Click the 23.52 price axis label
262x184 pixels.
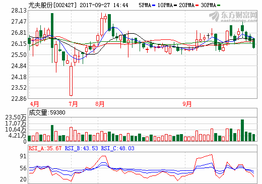tap(19, 88)
